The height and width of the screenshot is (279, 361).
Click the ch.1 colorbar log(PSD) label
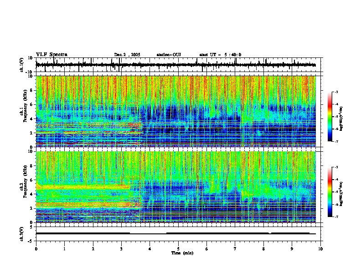click(x=341, y=119)
